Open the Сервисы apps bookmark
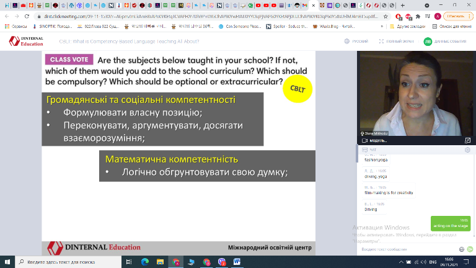Viewport: 476px width, 268px height. [15, 27]
